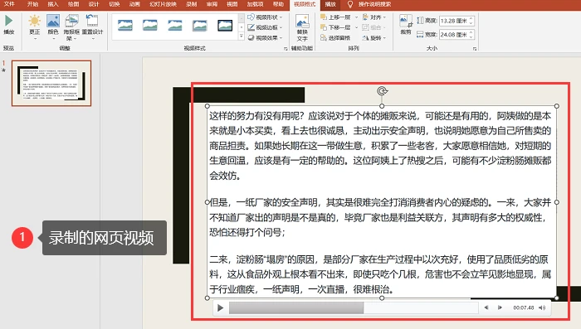Click the video progress bar under the slide

(354, 307)
